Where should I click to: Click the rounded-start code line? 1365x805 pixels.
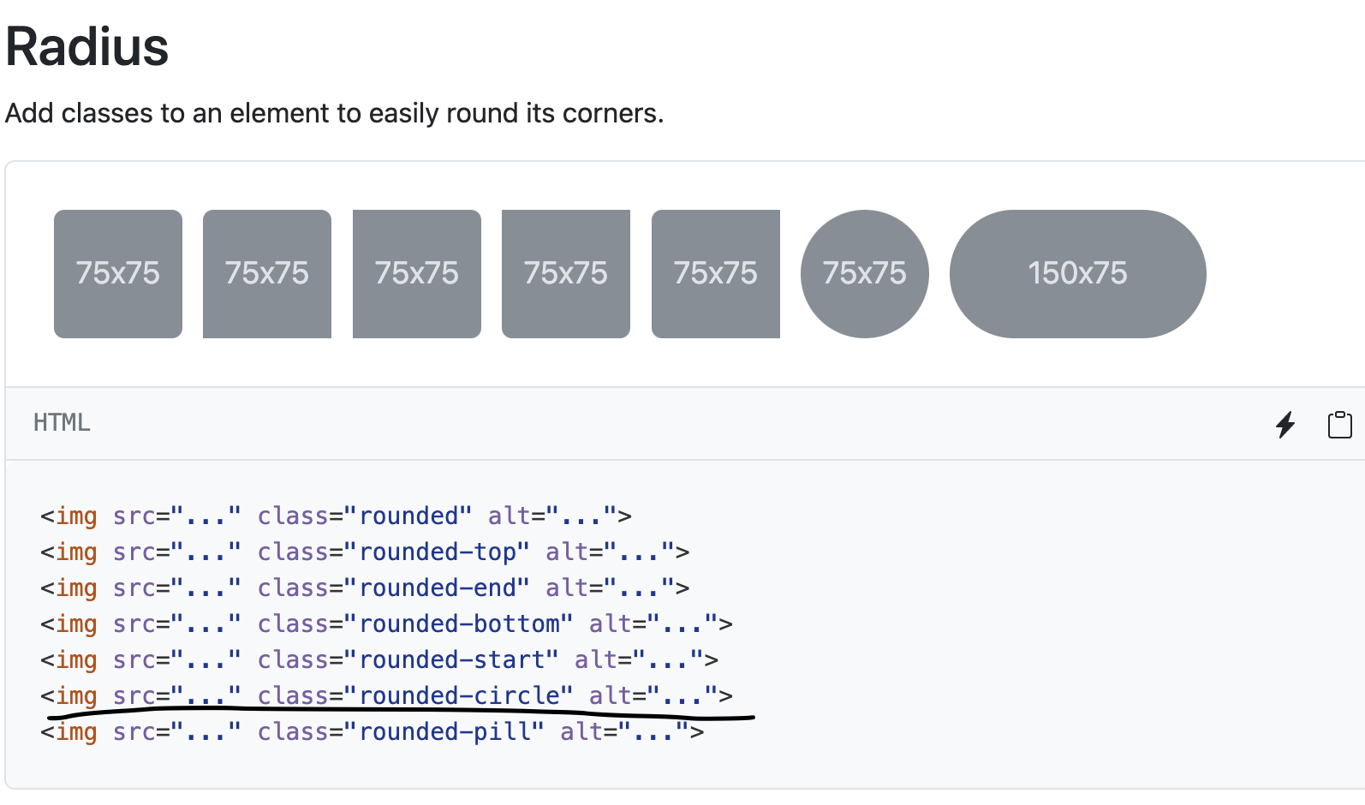click(x=379, y=659)
